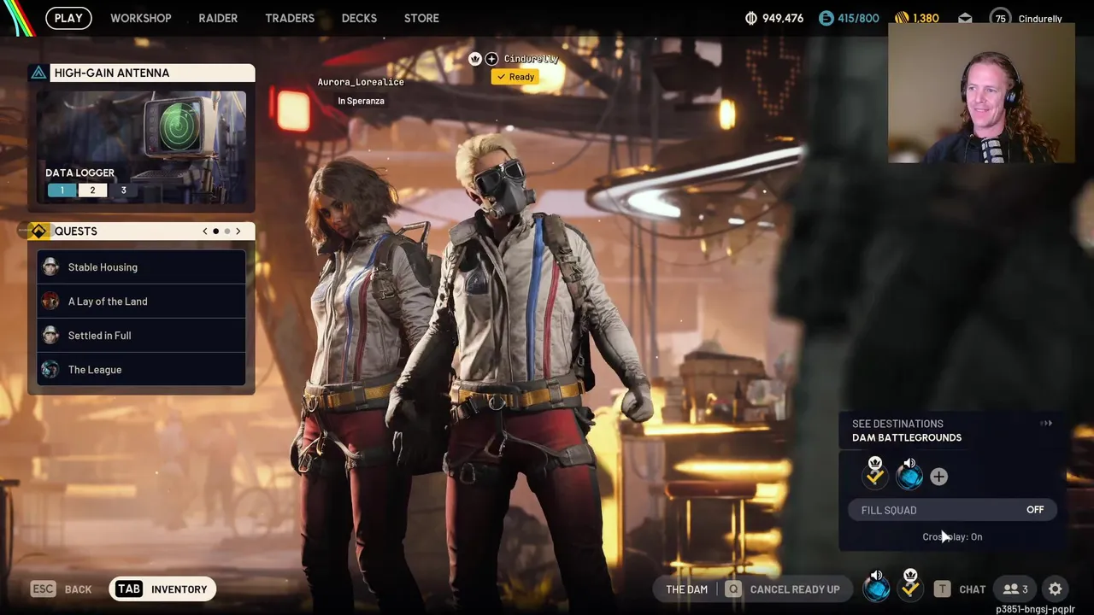Click THE DAM map button
This screenshot has width=1094, height=615.
[687, 589]
